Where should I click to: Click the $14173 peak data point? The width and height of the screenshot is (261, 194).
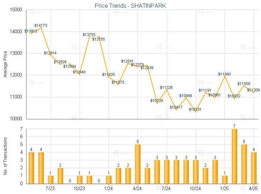[41, 28]
